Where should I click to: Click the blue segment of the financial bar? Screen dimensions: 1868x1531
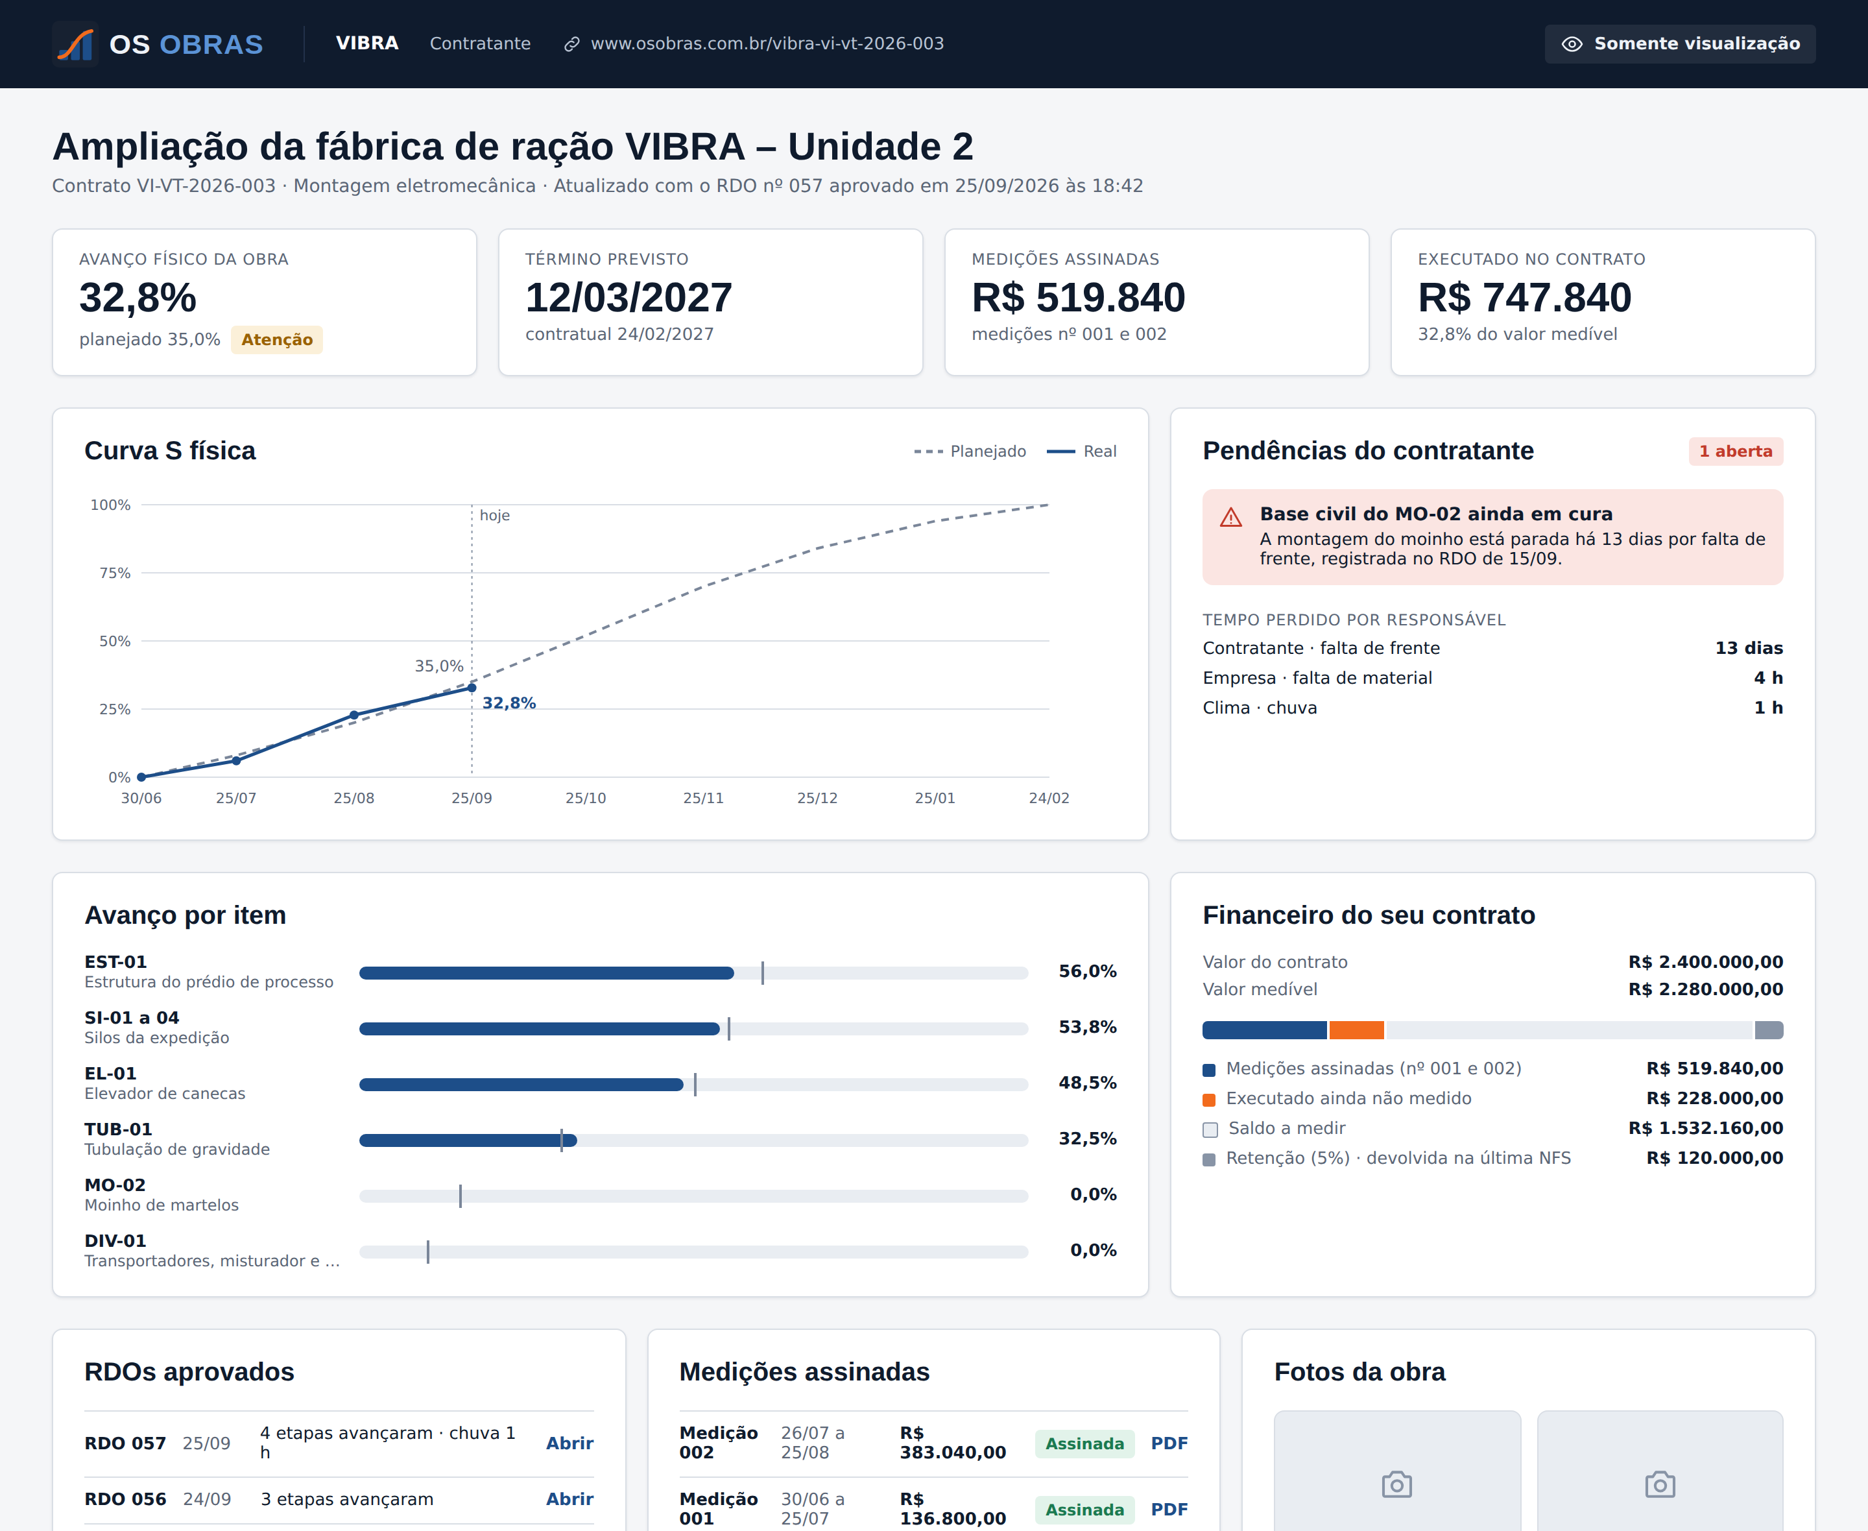pos(1264,1029)
